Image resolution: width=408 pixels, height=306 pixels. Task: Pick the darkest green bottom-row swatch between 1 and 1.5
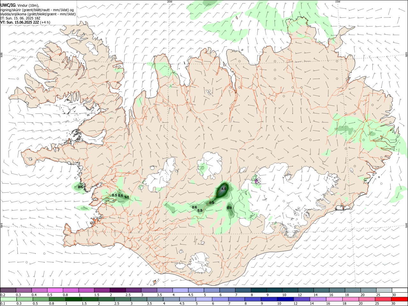(74, 299)
